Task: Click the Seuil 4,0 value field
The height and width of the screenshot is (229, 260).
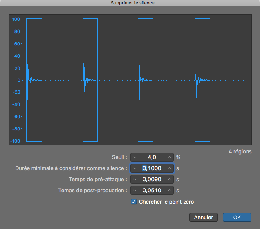Action: (x=152, y=157)
